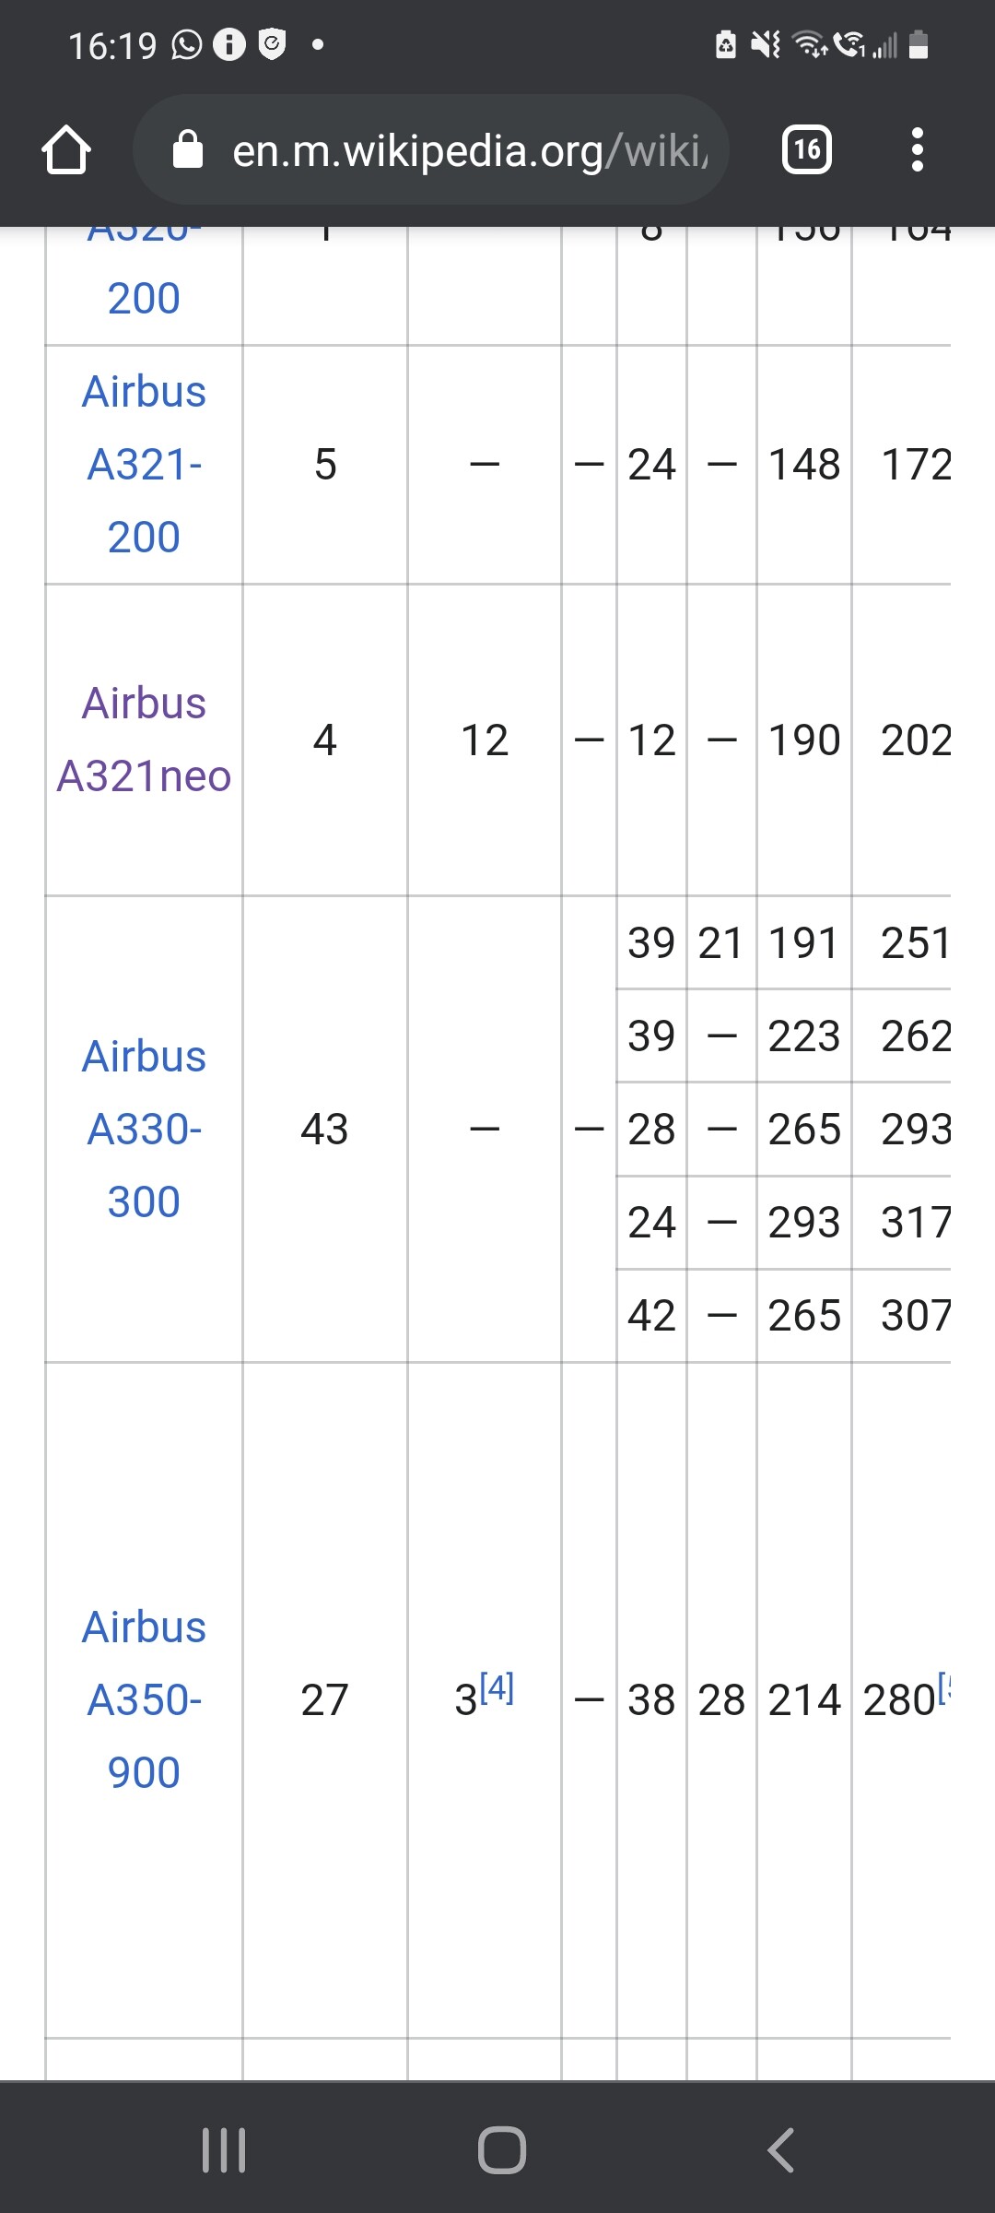Open the Airbus A321-200 link

(x=144, y=464)
